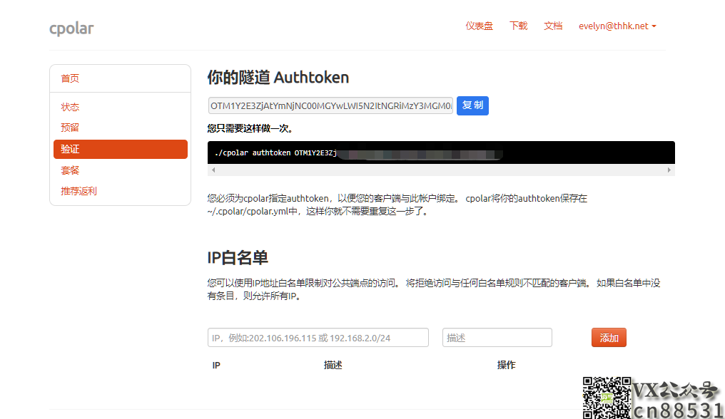The image size is (725, 419).
Task: Click the 你的隧道 Authtoken heading
Action: click(278, 77)
